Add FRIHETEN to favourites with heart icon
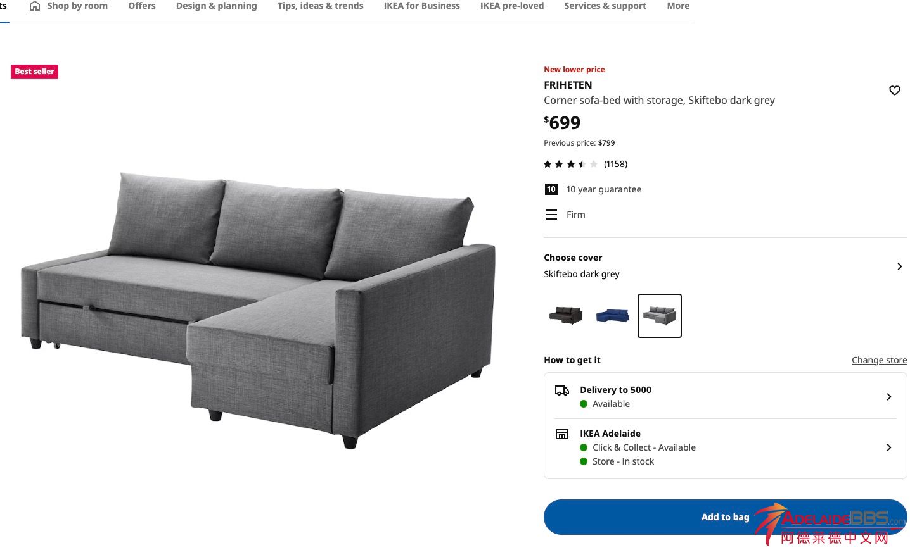910x550 pixels. coord(894,91)
